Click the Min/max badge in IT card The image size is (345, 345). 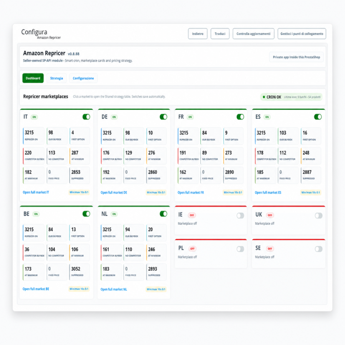[x=79, y=192]
